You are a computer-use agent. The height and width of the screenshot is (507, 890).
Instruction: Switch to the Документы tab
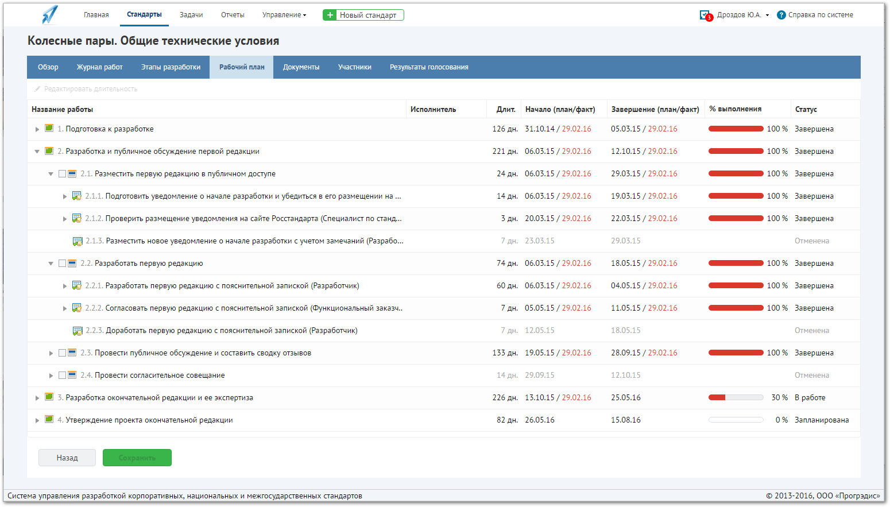[x=301, y=67]
